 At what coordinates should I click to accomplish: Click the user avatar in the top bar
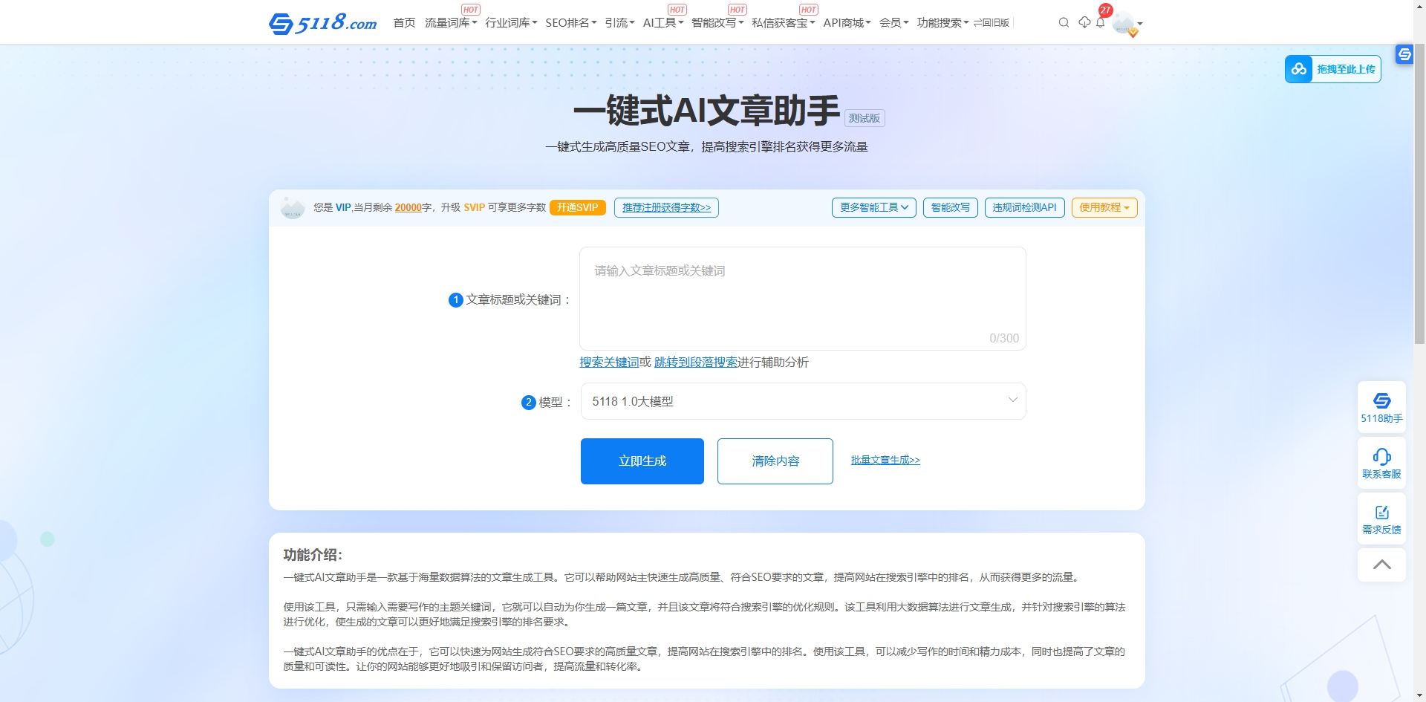click(x=1123, y=22)
